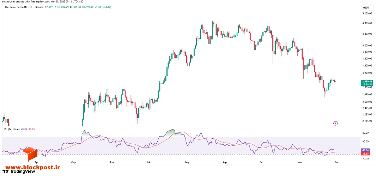Click the 3,800.00 price axis label
Screen dimensions: 376x176
(367, 52)
